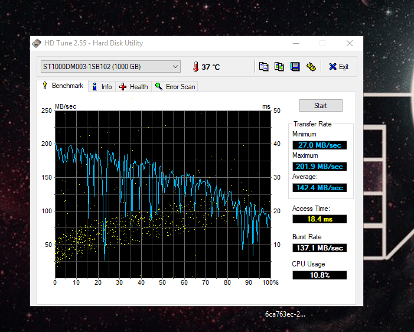This screenshot has height=332, width=414.
Task: Open the options wrench icon
Action: click(311, 67)
